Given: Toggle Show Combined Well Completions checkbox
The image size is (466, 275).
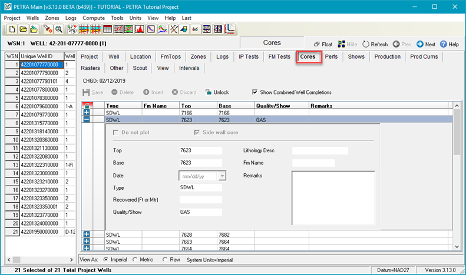Looking at the screenshot, I should pyautogui.click(x=255, y=92).
